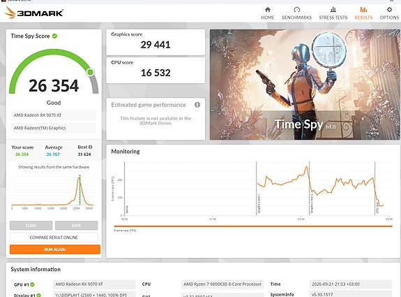
Task: Open the Options gear icon
Action: tap(389, 10)
